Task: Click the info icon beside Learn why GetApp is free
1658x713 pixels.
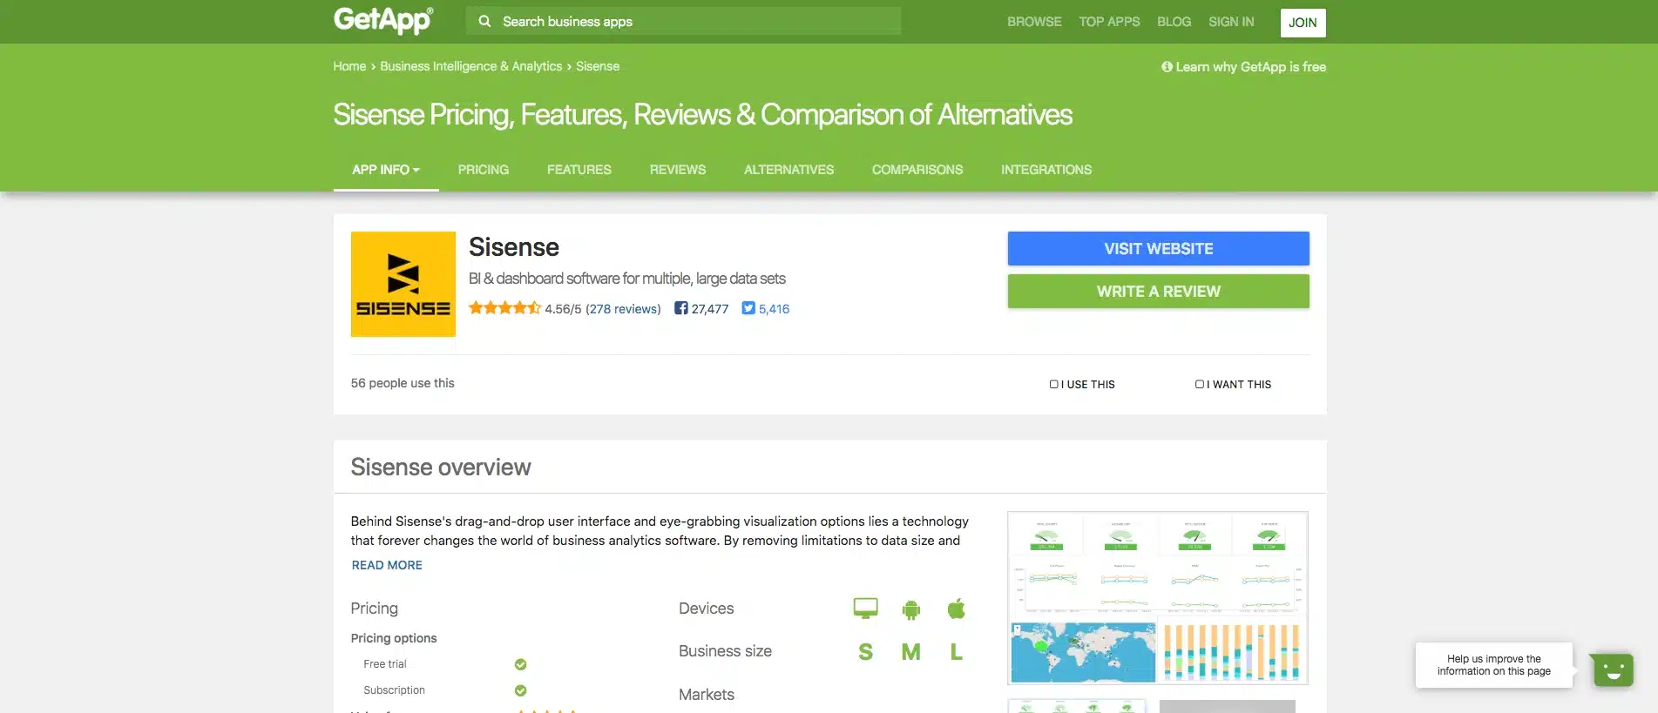Action: point(1167,65)
